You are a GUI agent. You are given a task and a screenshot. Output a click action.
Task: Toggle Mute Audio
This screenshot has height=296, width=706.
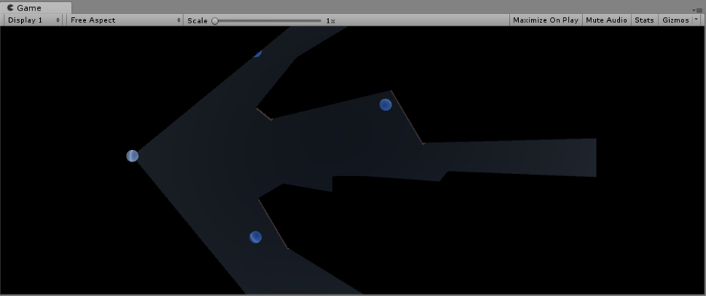pos(606,20)
